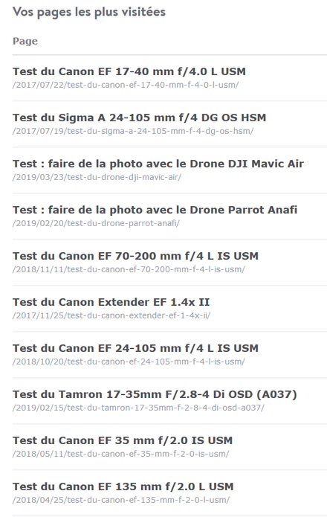Open Test du Canon EF 35 mm title
327x517 pixels.
tap(123, 441)
